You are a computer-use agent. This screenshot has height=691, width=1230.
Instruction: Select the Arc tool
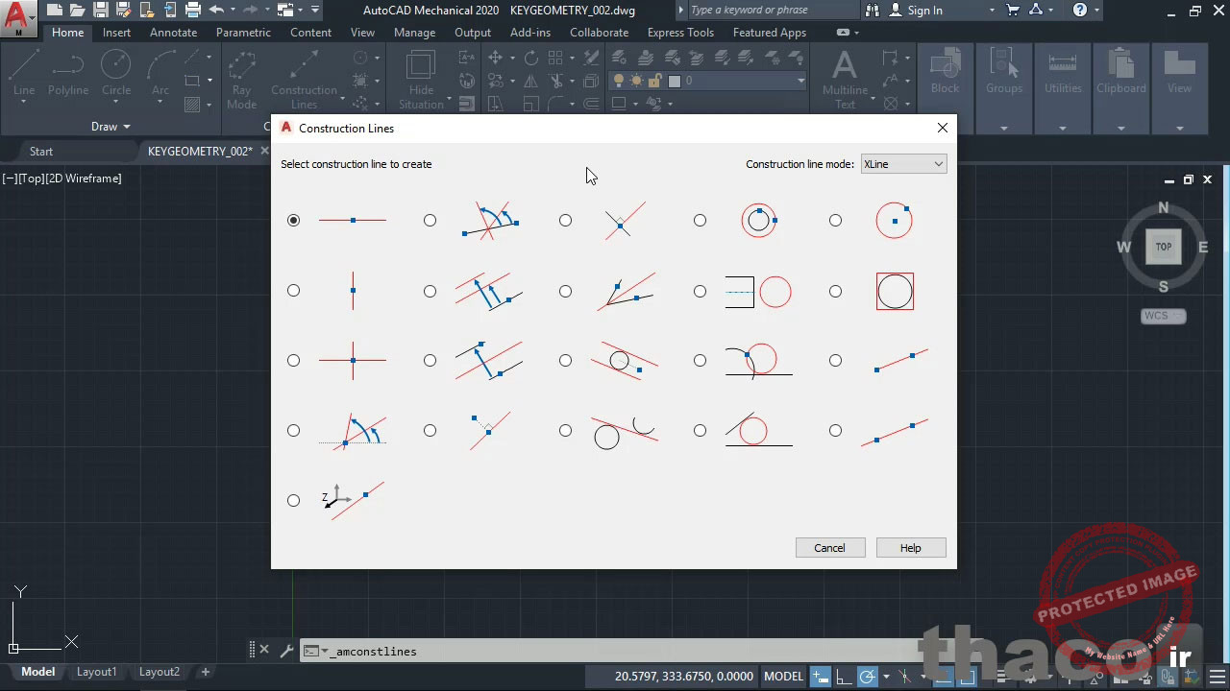pos(160,74)
